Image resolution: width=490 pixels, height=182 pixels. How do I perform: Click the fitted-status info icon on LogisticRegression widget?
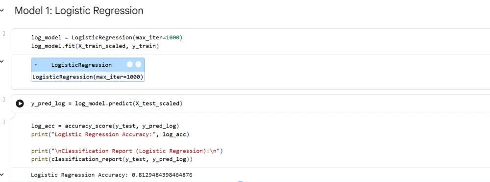[x=130, y=65]
